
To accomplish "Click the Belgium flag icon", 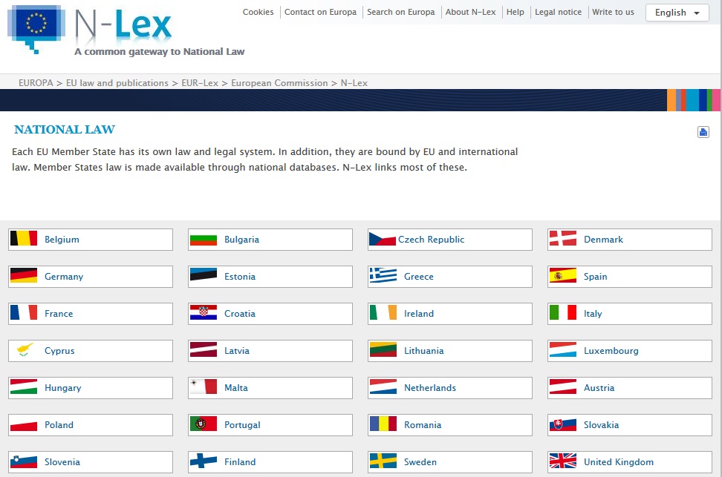I will coord(24,239).
